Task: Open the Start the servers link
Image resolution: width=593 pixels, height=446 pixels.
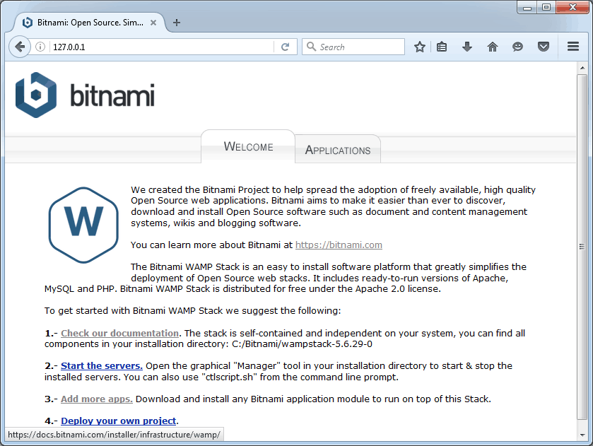Action: pos(101,366)
